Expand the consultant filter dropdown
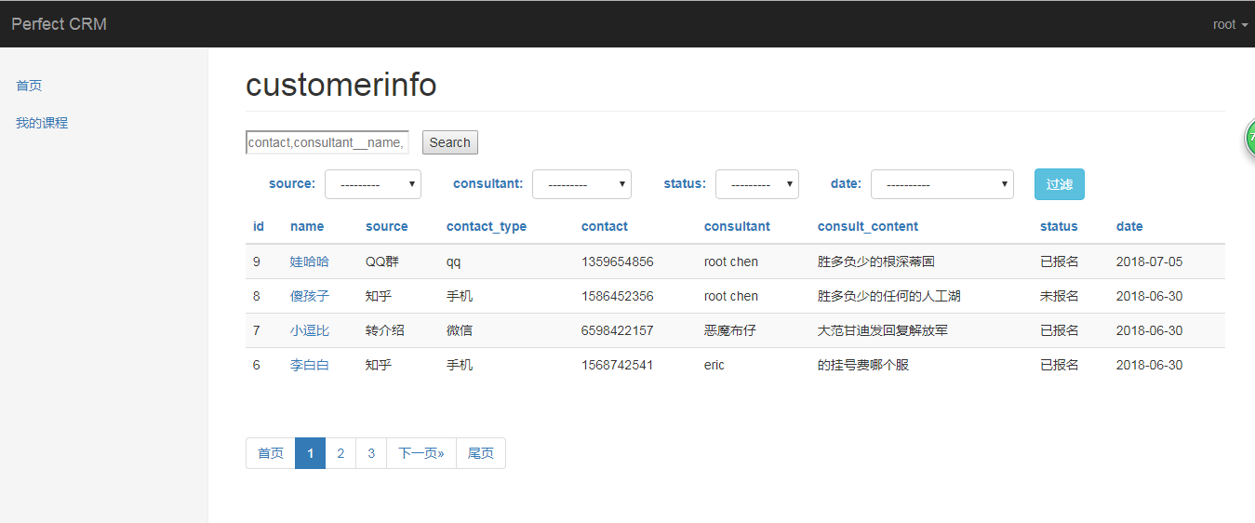1255x523 pixels. [x=581, y=184]
